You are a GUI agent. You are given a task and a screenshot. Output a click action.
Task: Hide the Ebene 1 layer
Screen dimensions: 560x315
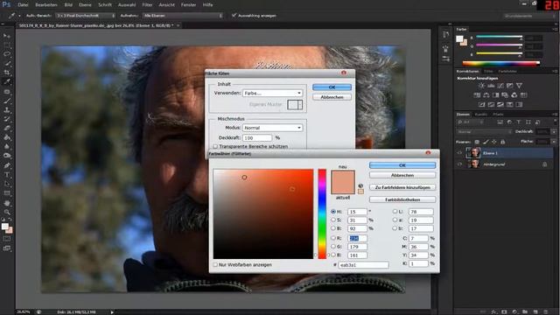pyautogui.click(x=459, y=153)
